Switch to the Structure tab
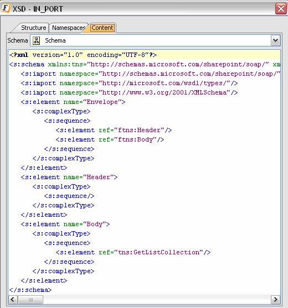288x308 pixels. click(x=33, y=28)
